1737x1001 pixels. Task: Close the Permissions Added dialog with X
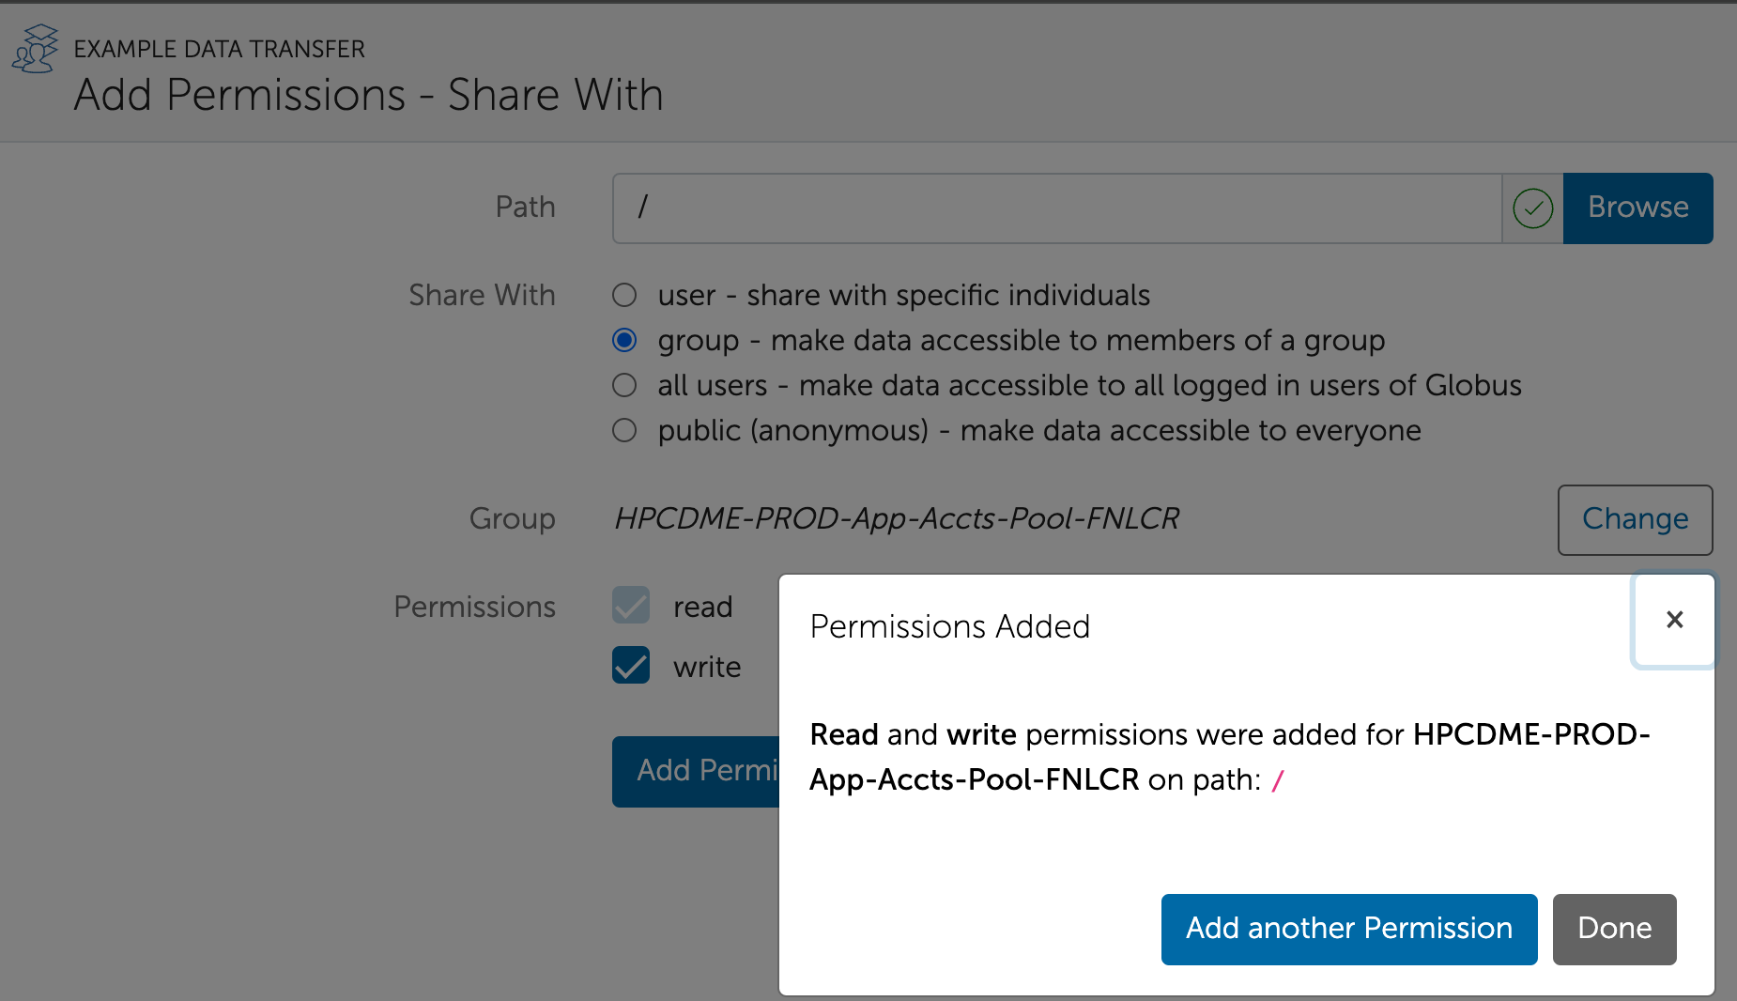point(1674,620)
